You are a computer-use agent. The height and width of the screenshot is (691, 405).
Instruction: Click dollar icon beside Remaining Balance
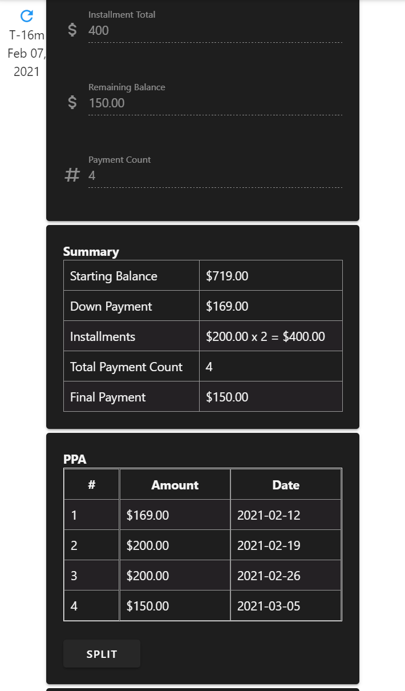coord(72,103)
